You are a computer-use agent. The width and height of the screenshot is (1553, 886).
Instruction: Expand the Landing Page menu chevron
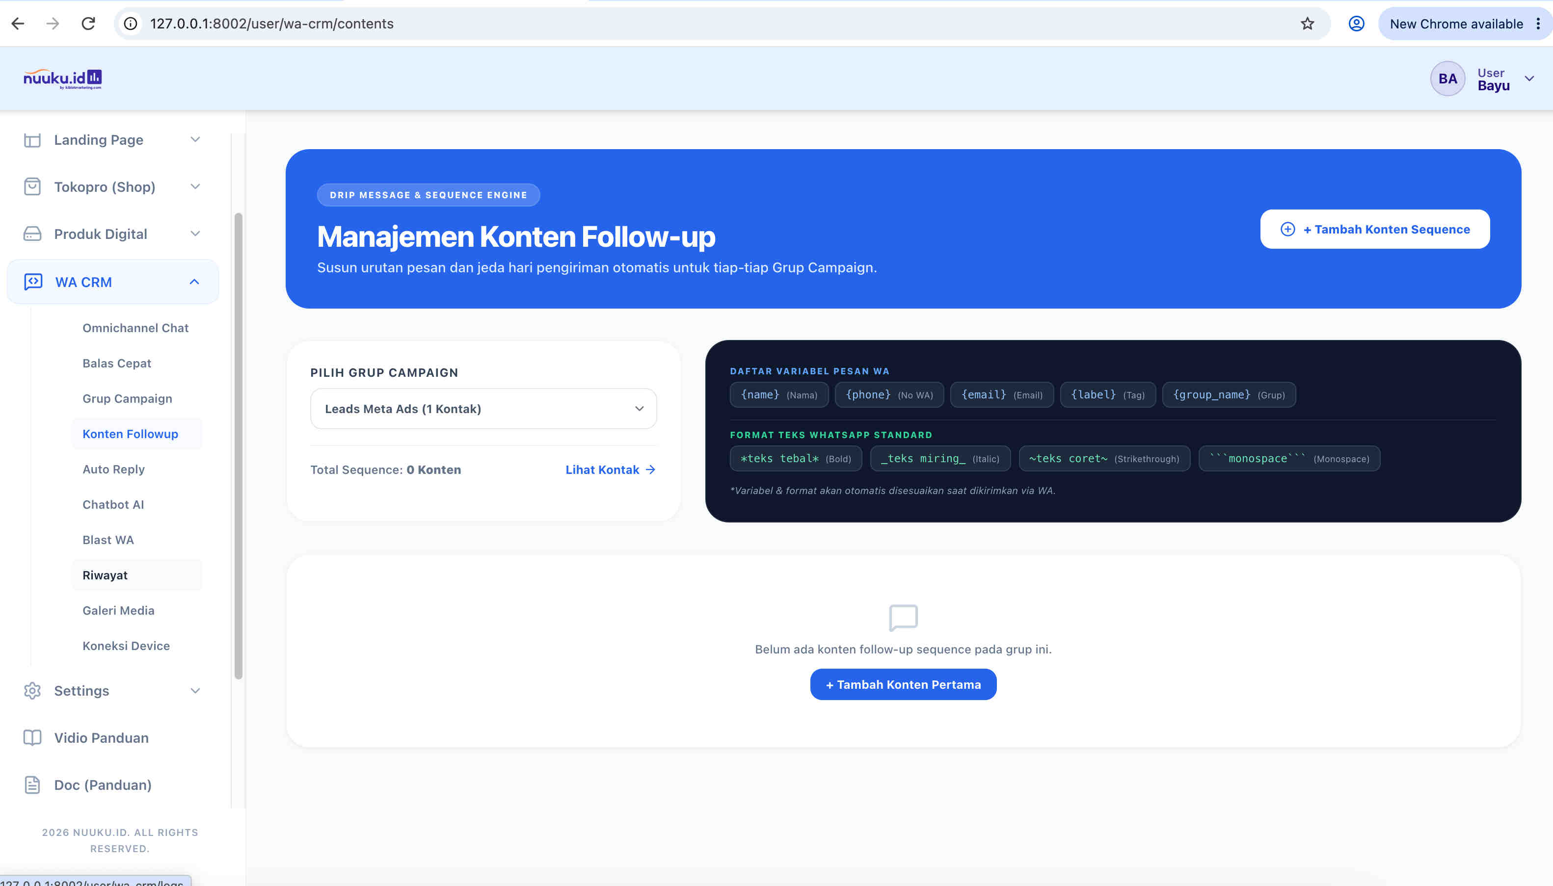click(195, 139)
